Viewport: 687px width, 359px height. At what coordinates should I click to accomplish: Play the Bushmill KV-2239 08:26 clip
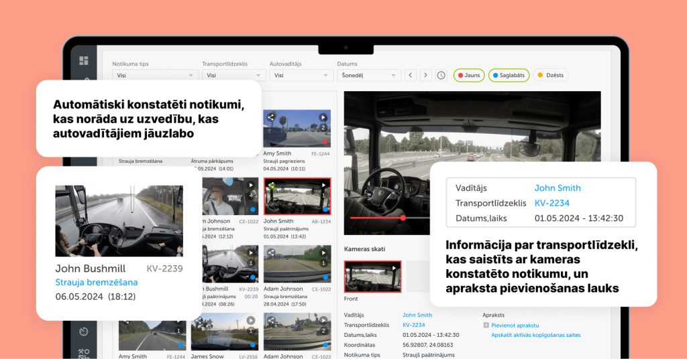coord(251,253)
